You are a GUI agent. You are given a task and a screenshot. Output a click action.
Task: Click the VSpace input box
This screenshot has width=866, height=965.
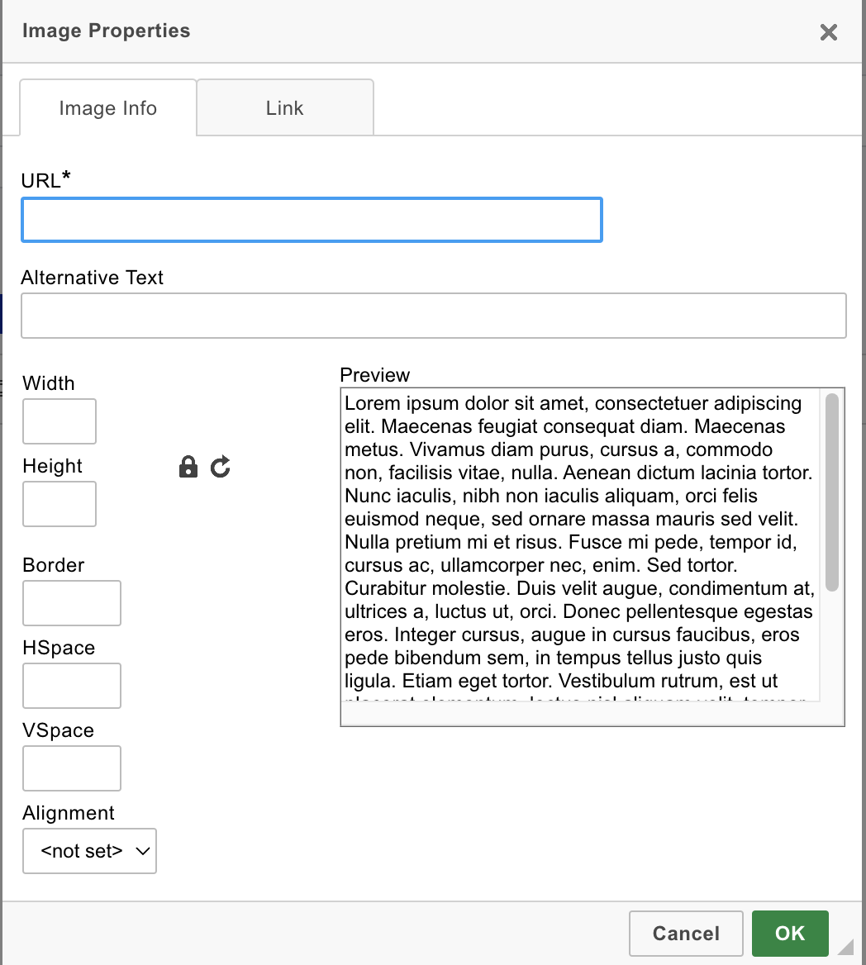coord(71,768)
